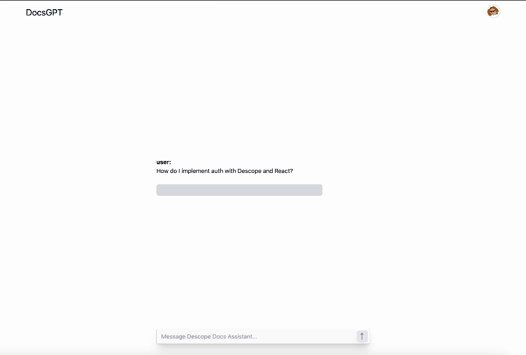
Task: Click the word "Descope" in the user message
Action: coord(249,171)
